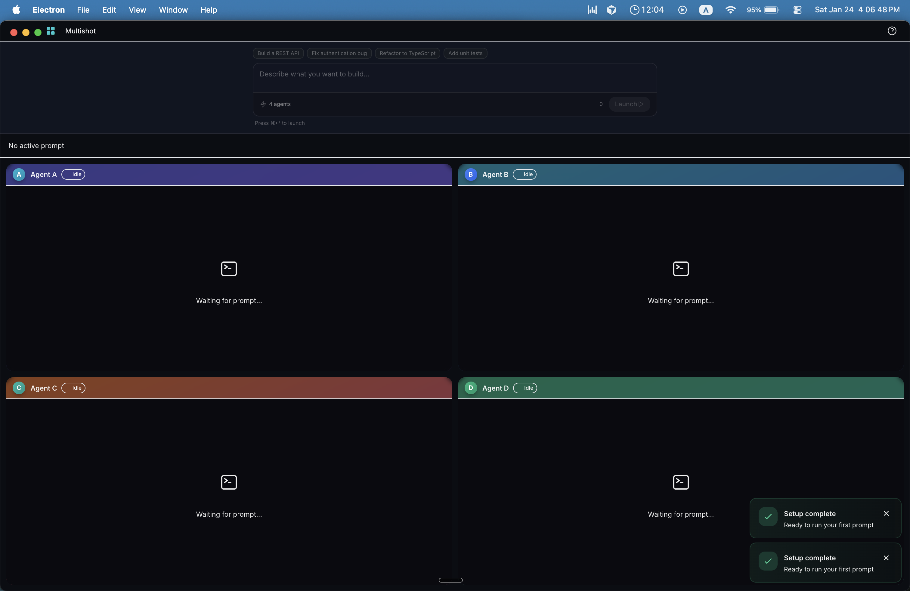Click Agent D's terminal icon

coord(681,482)
